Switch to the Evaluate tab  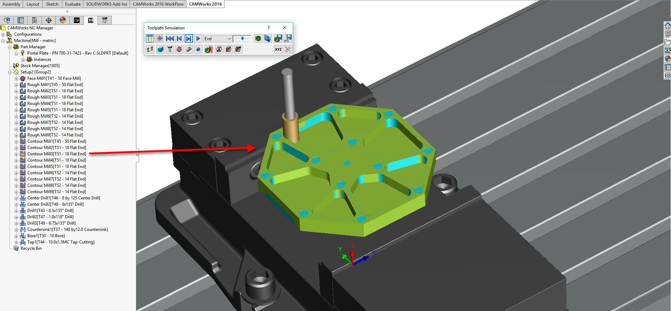(73, 4)
